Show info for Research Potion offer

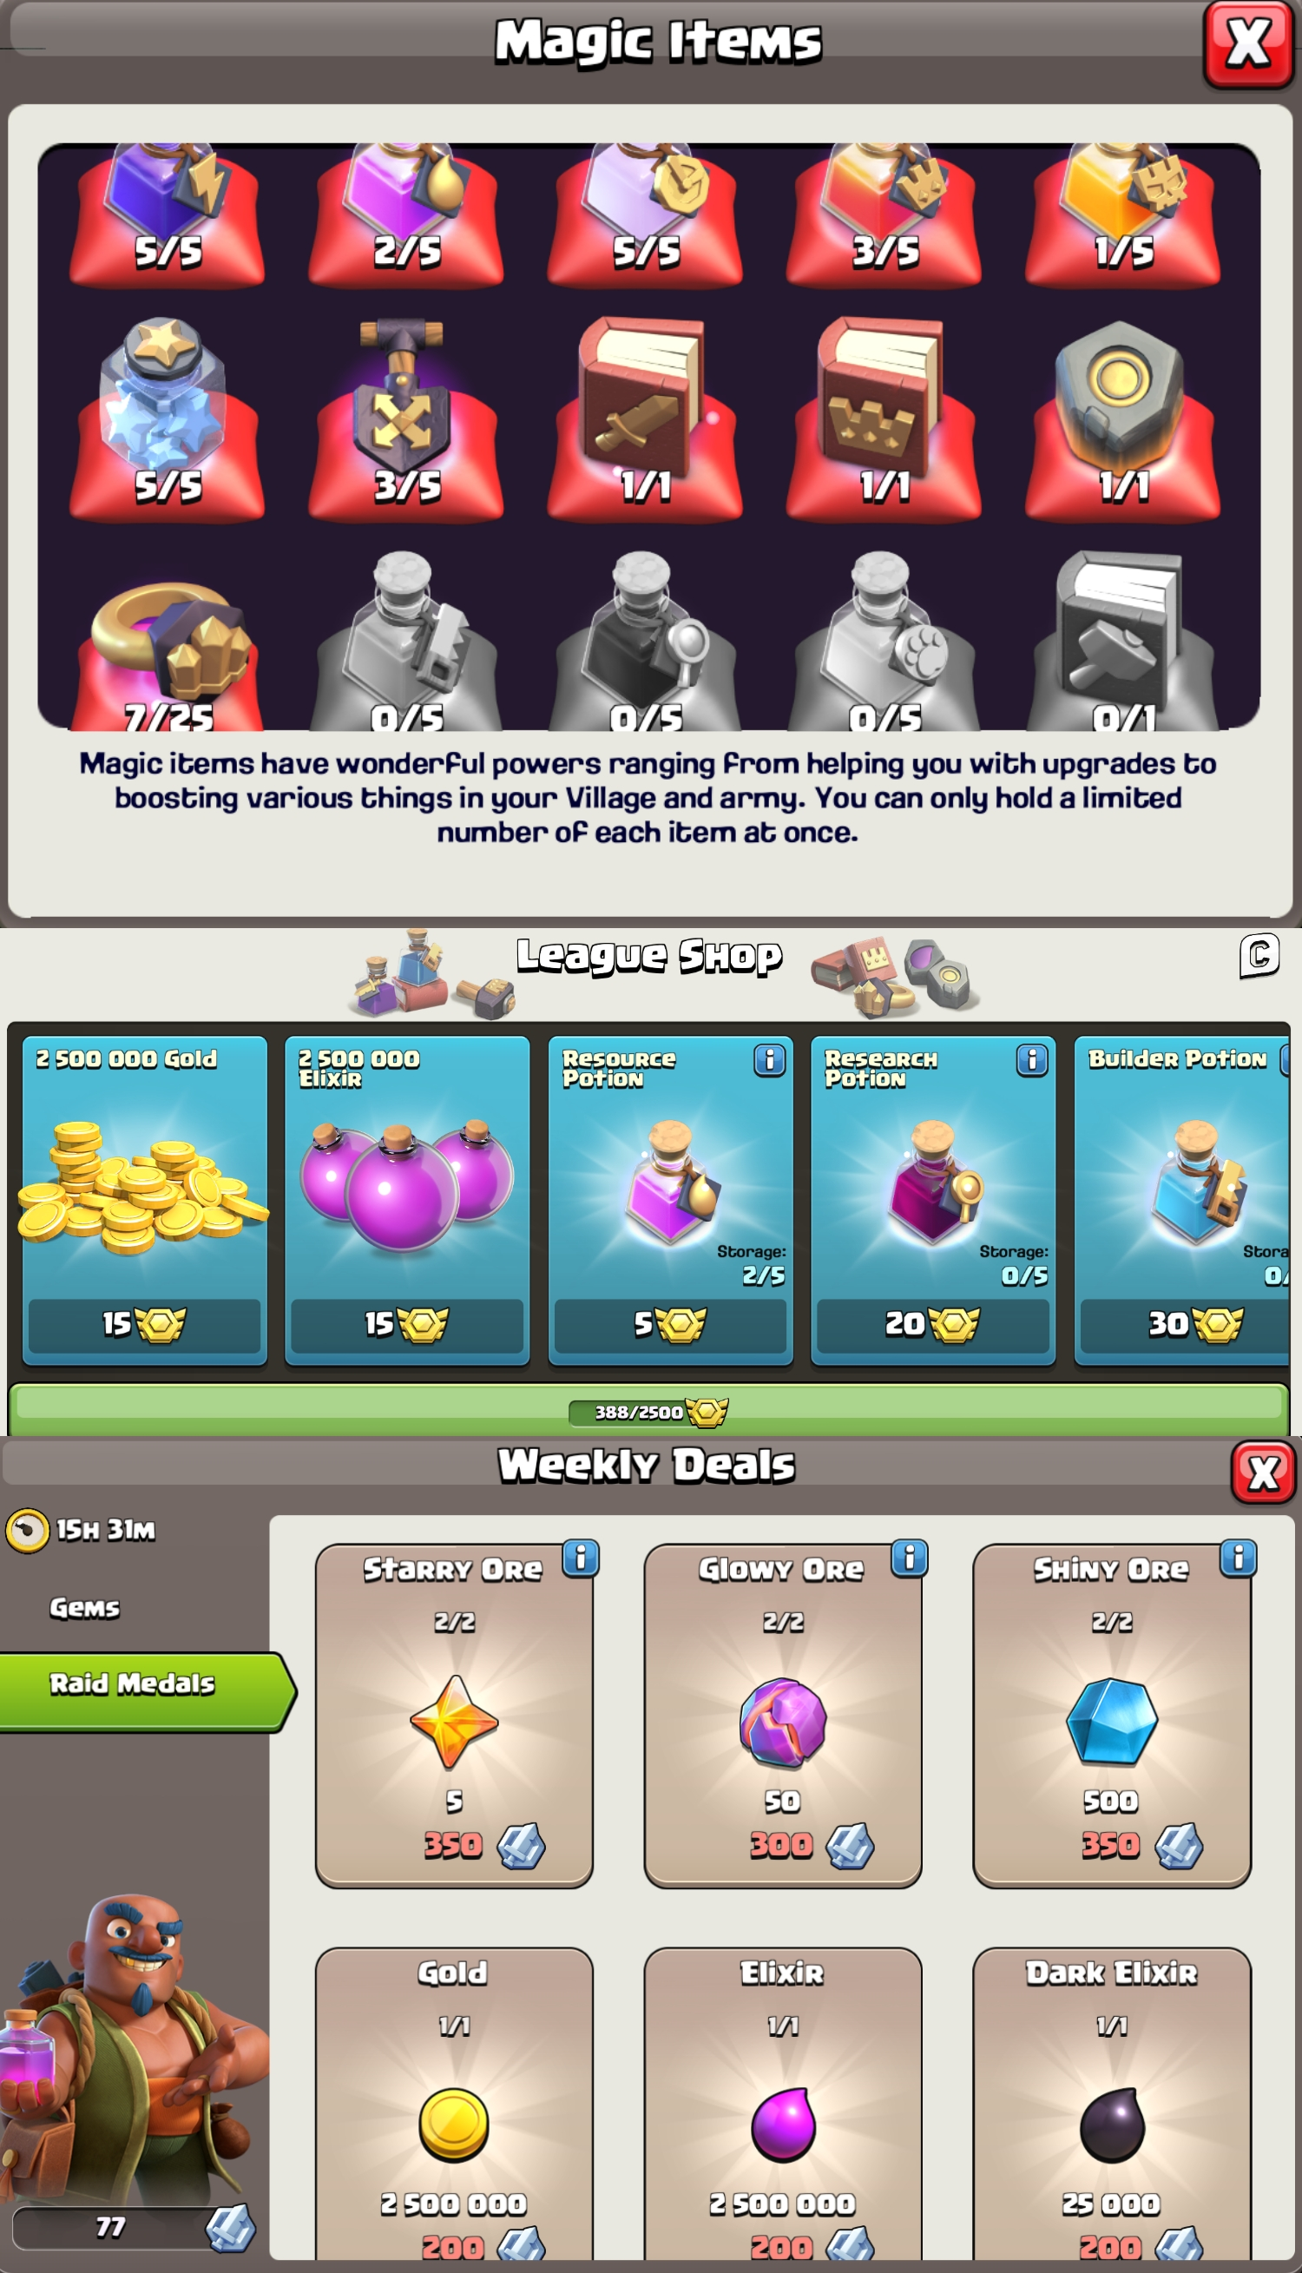coord(1031,1059)
